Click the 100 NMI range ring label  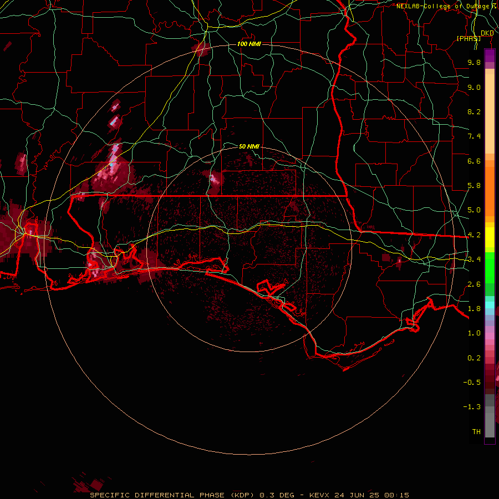click(x=249, y=44)
